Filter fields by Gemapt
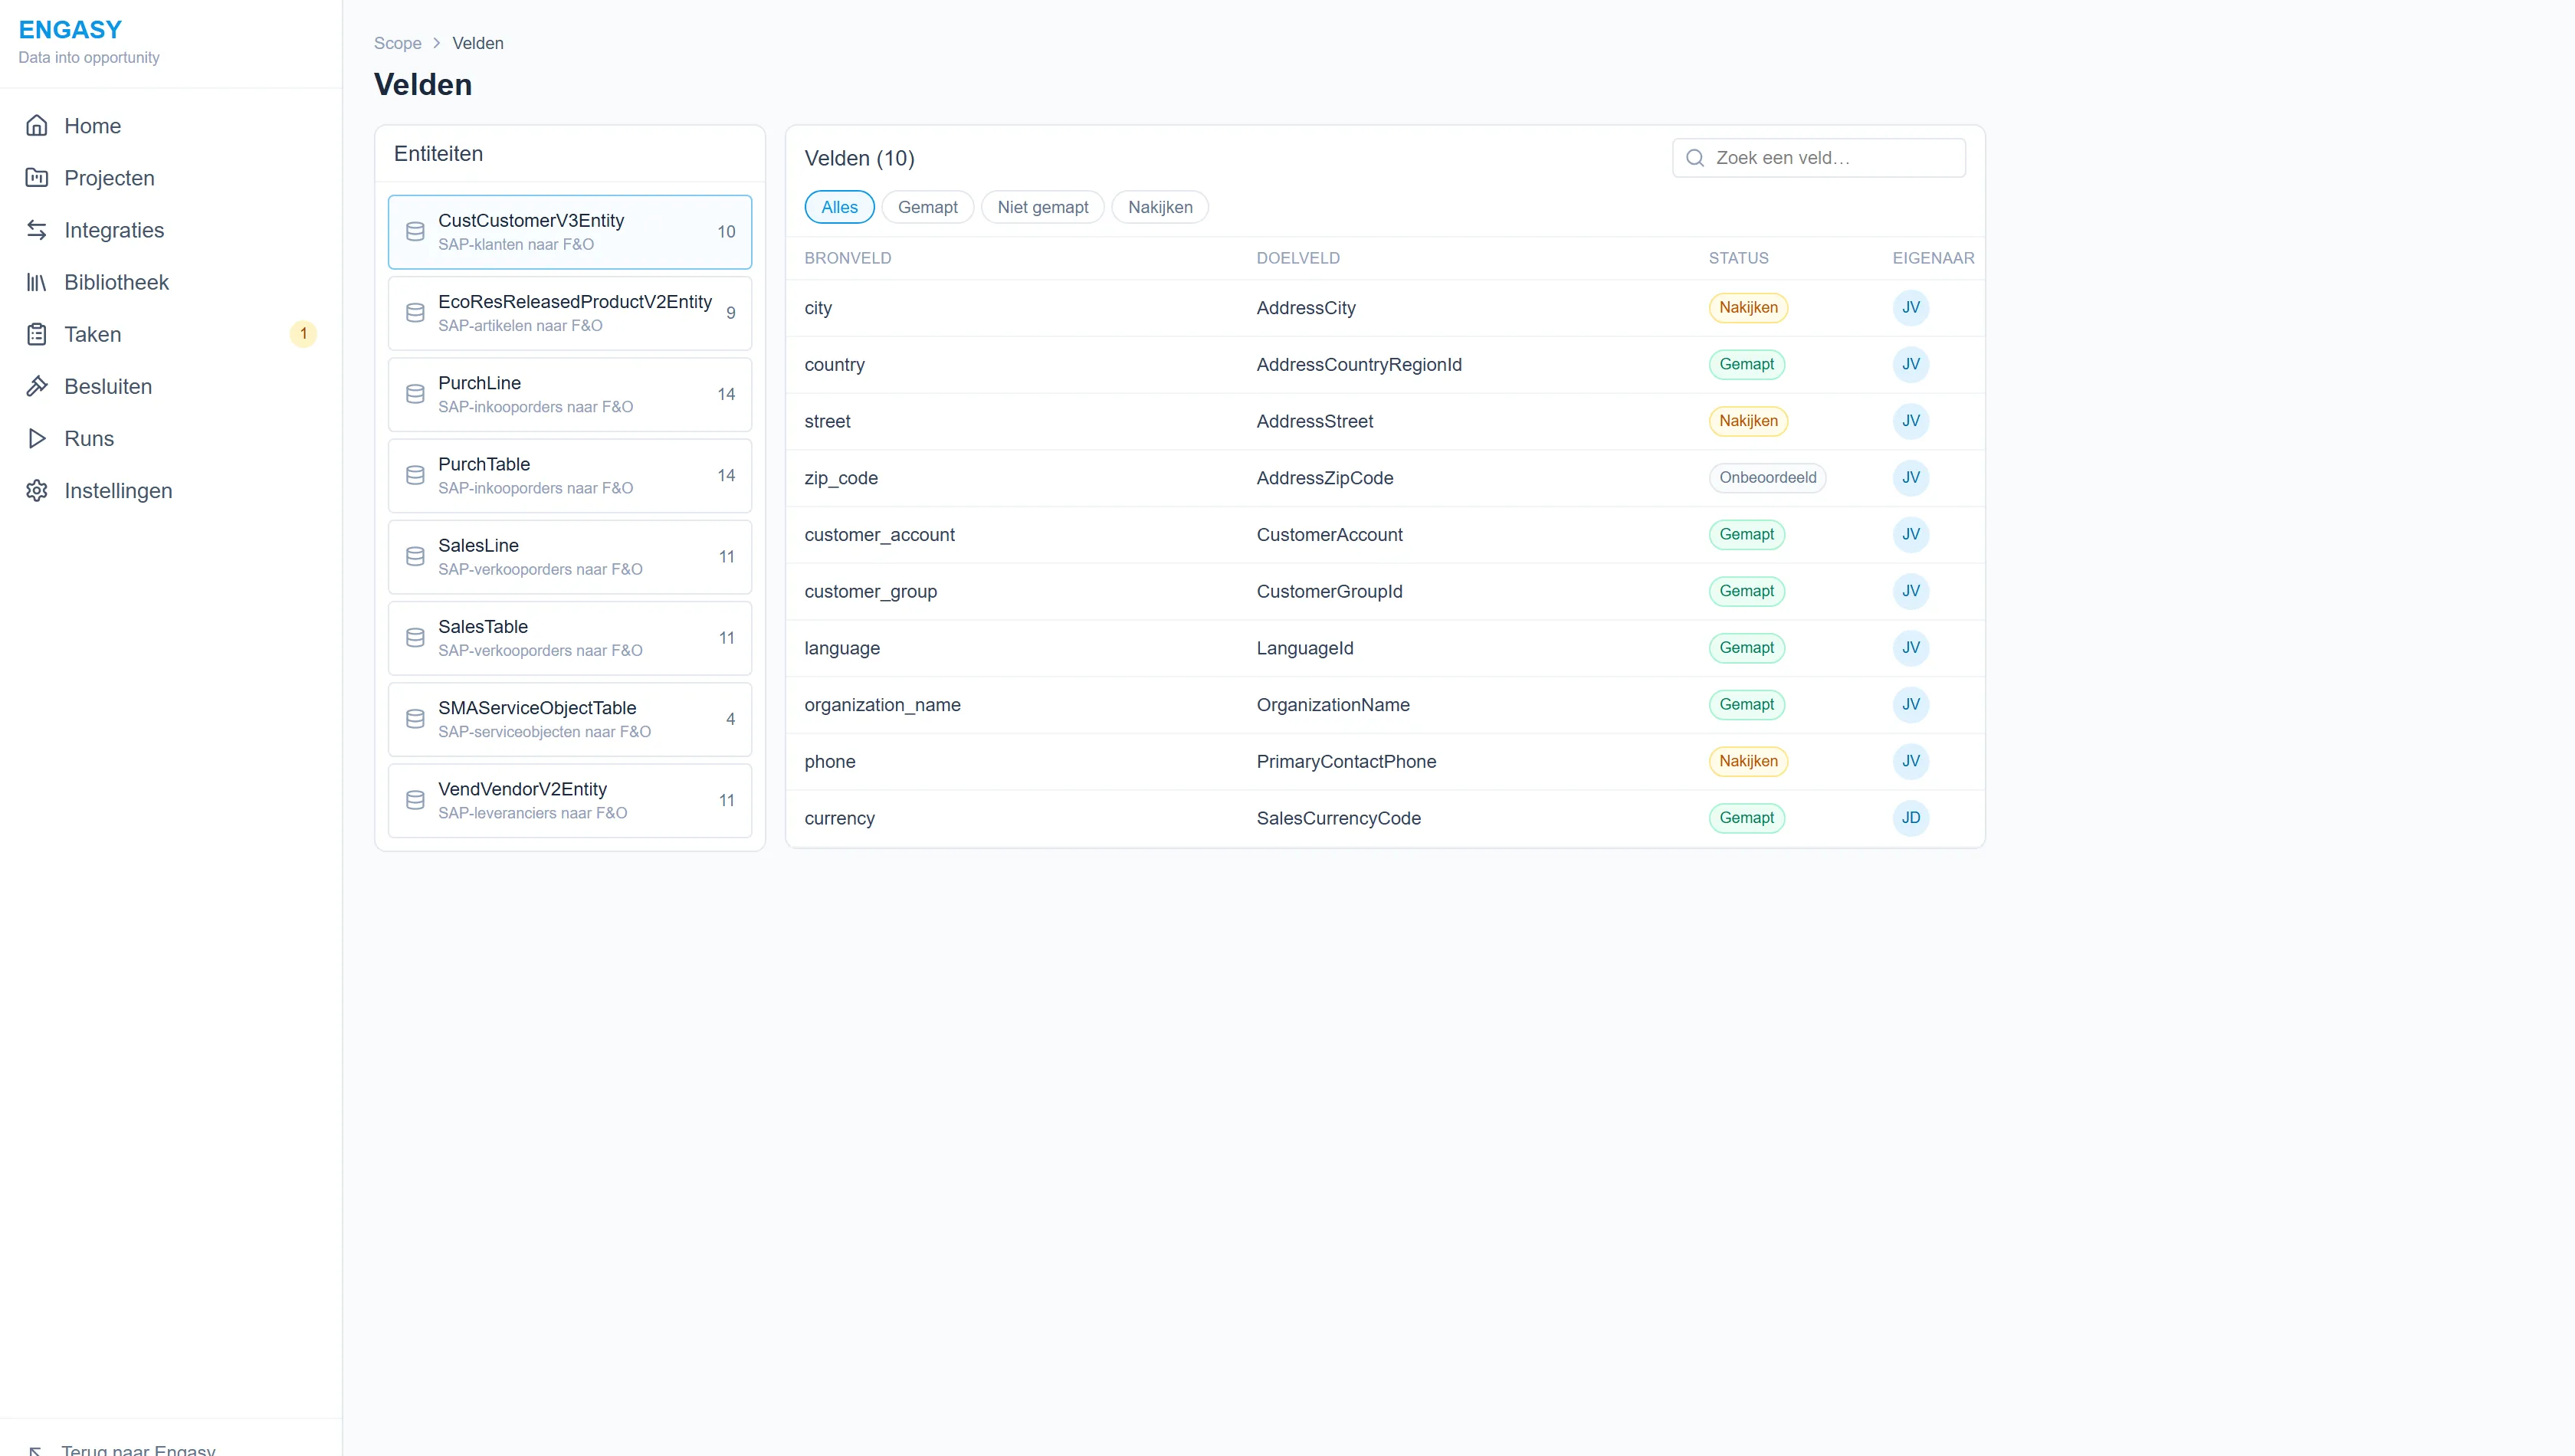Image resolution: width=2575 pixels, height=1456 pixels. [927, 207]
